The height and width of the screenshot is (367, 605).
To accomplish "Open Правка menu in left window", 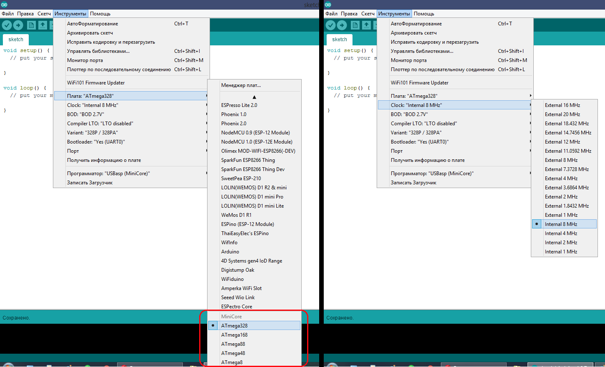I will 25,14.
